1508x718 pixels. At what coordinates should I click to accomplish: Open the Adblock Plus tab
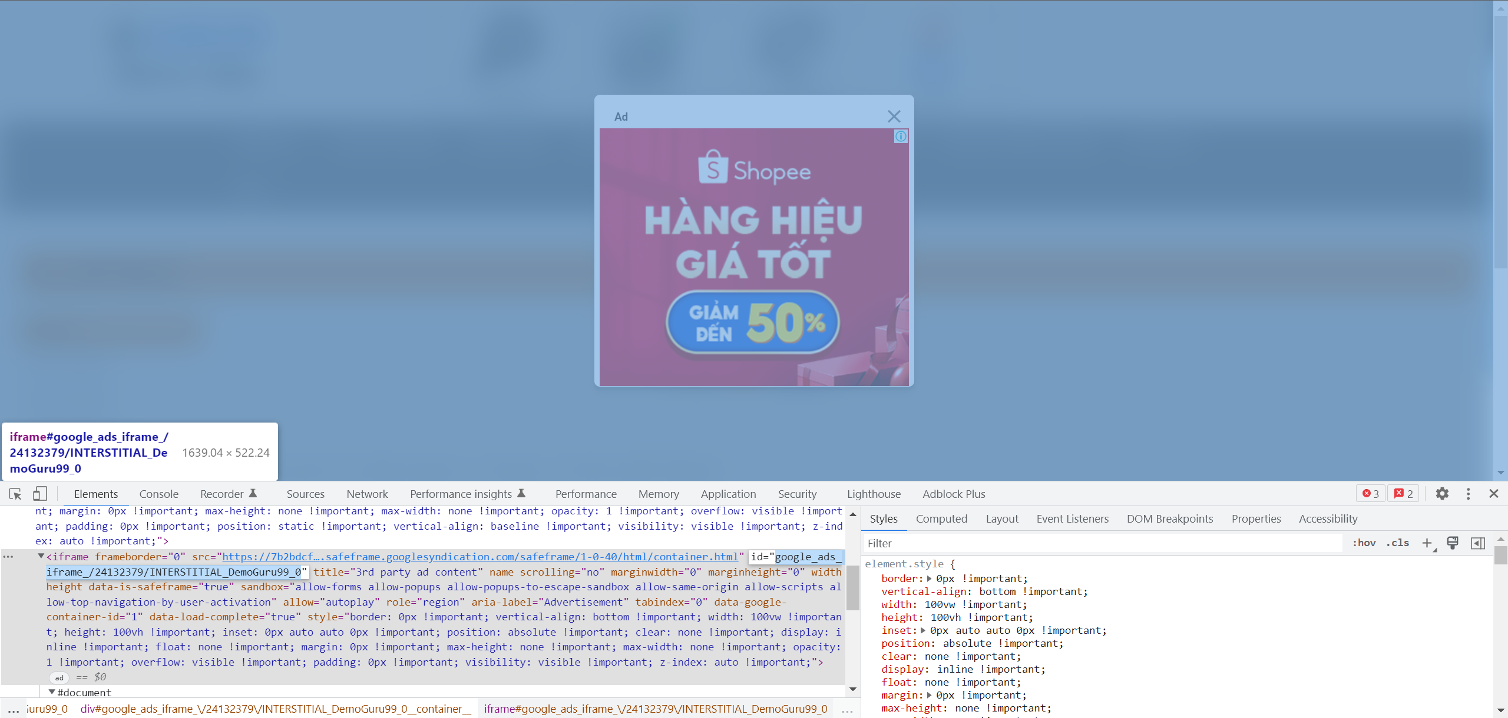click(x=954, y=494)
